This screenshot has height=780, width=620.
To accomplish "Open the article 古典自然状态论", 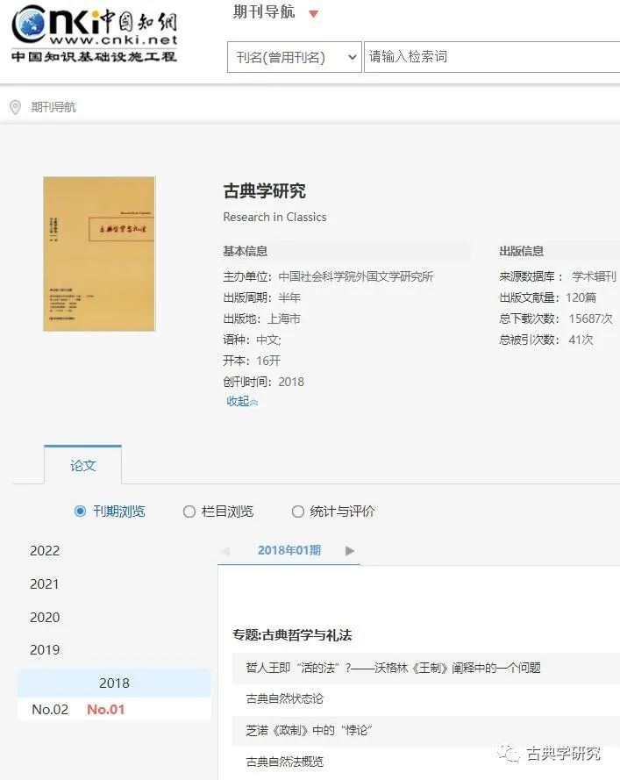I will [x=285, y=698].
